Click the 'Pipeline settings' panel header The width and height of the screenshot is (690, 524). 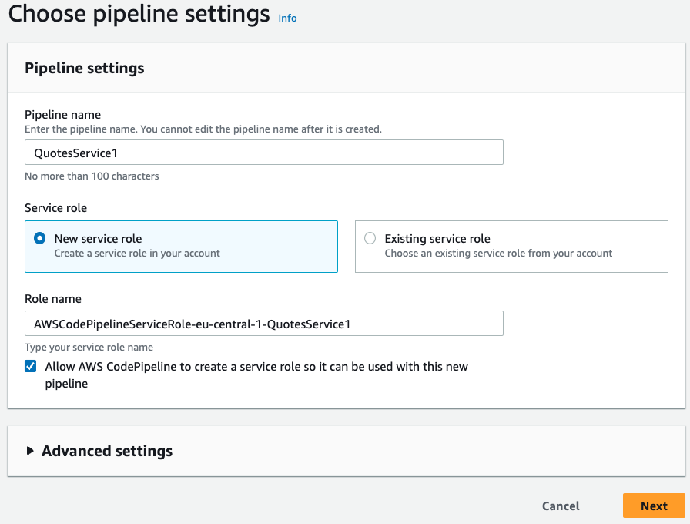click(85, 69)
